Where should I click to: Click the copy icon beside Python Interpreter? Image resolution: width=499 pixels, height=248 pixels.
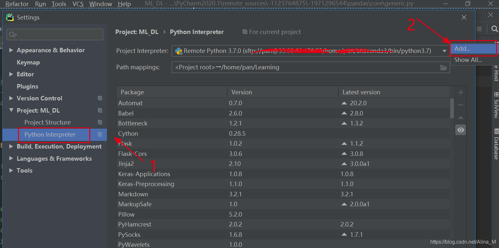point(100,134)
